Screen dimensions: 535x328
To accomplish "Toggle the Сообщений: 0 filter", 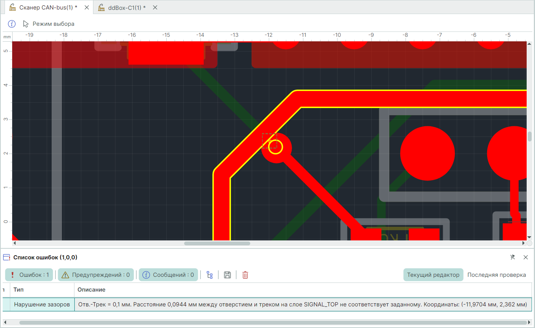I will (168, 275).
